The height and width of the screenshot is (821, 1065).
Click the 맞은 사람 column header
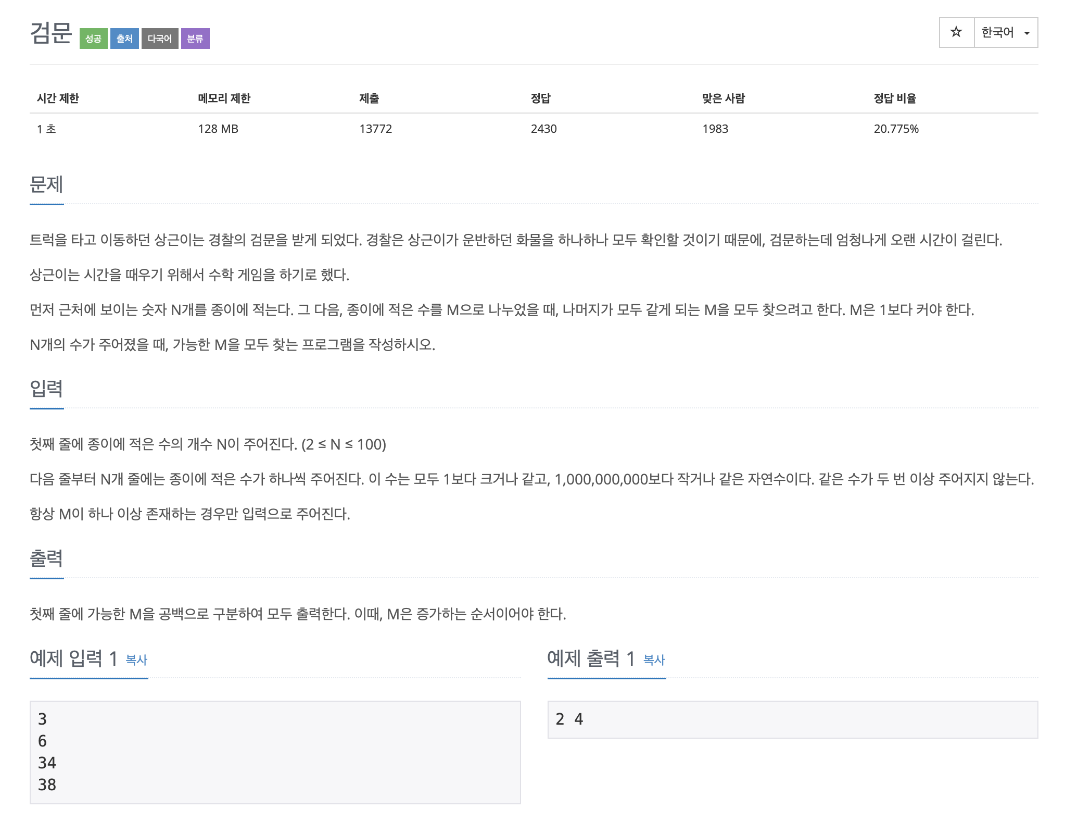(723, 98)
